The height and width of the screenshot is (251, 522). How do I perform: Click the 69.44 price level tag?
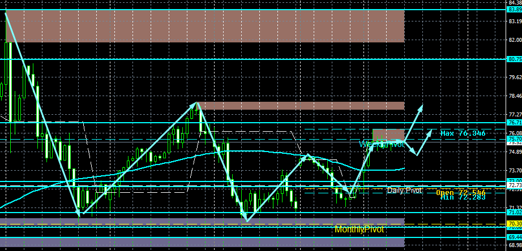[x=514, y=237]
